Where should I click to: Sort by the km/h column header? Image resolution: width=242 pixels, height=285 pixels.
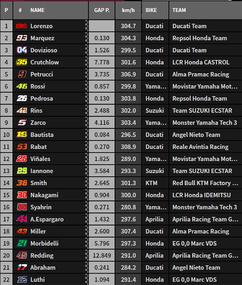[128, 10]
